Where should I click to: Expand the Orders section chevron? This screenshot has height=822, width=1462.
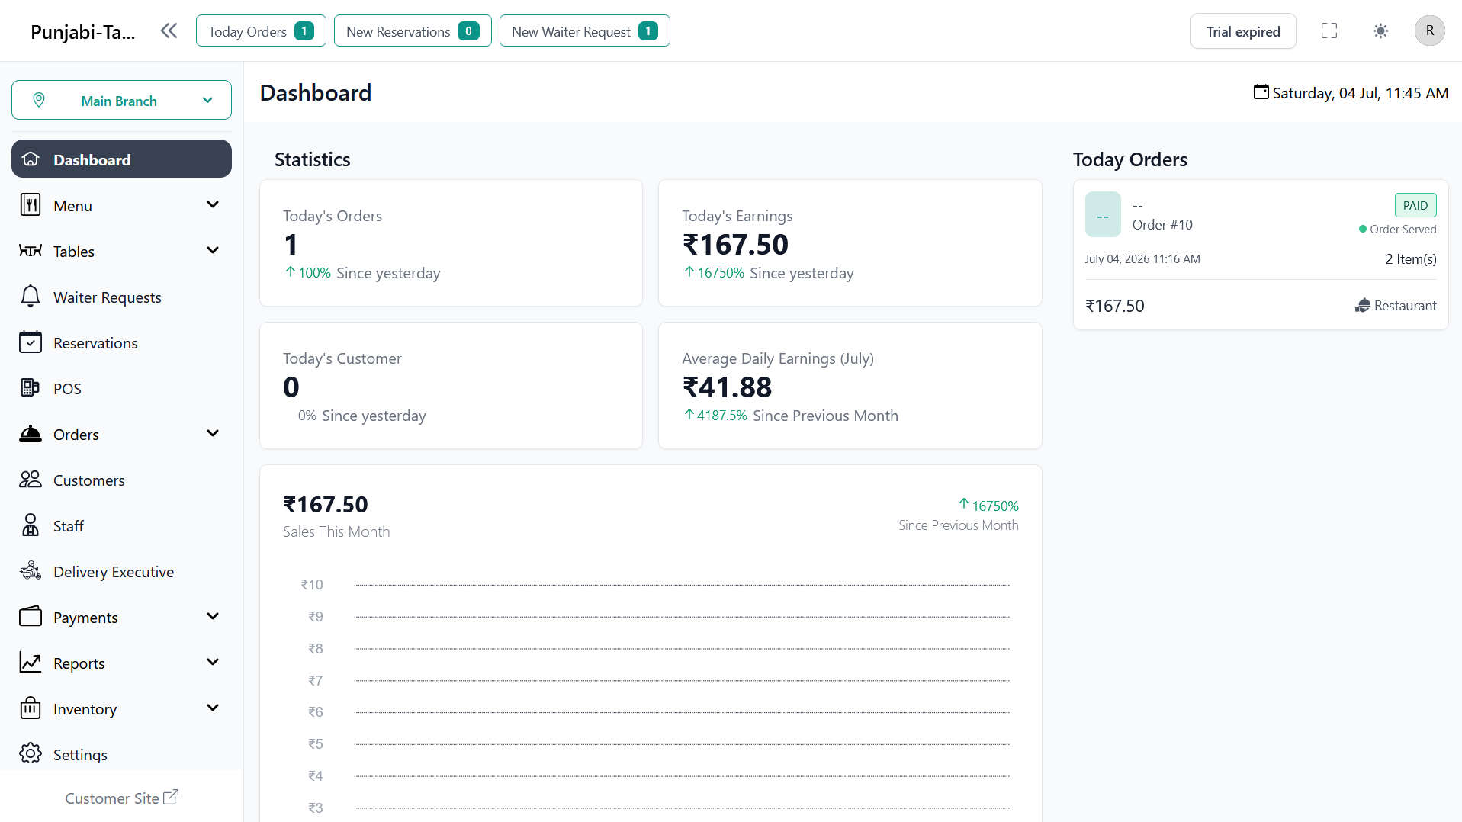pyautogui.click(x=213, y=433)
